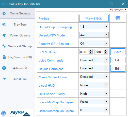This screenshot has width=128, height=117.
Task: Click the By ApollyonVR credit text
Action: click(x=118, y=10)
